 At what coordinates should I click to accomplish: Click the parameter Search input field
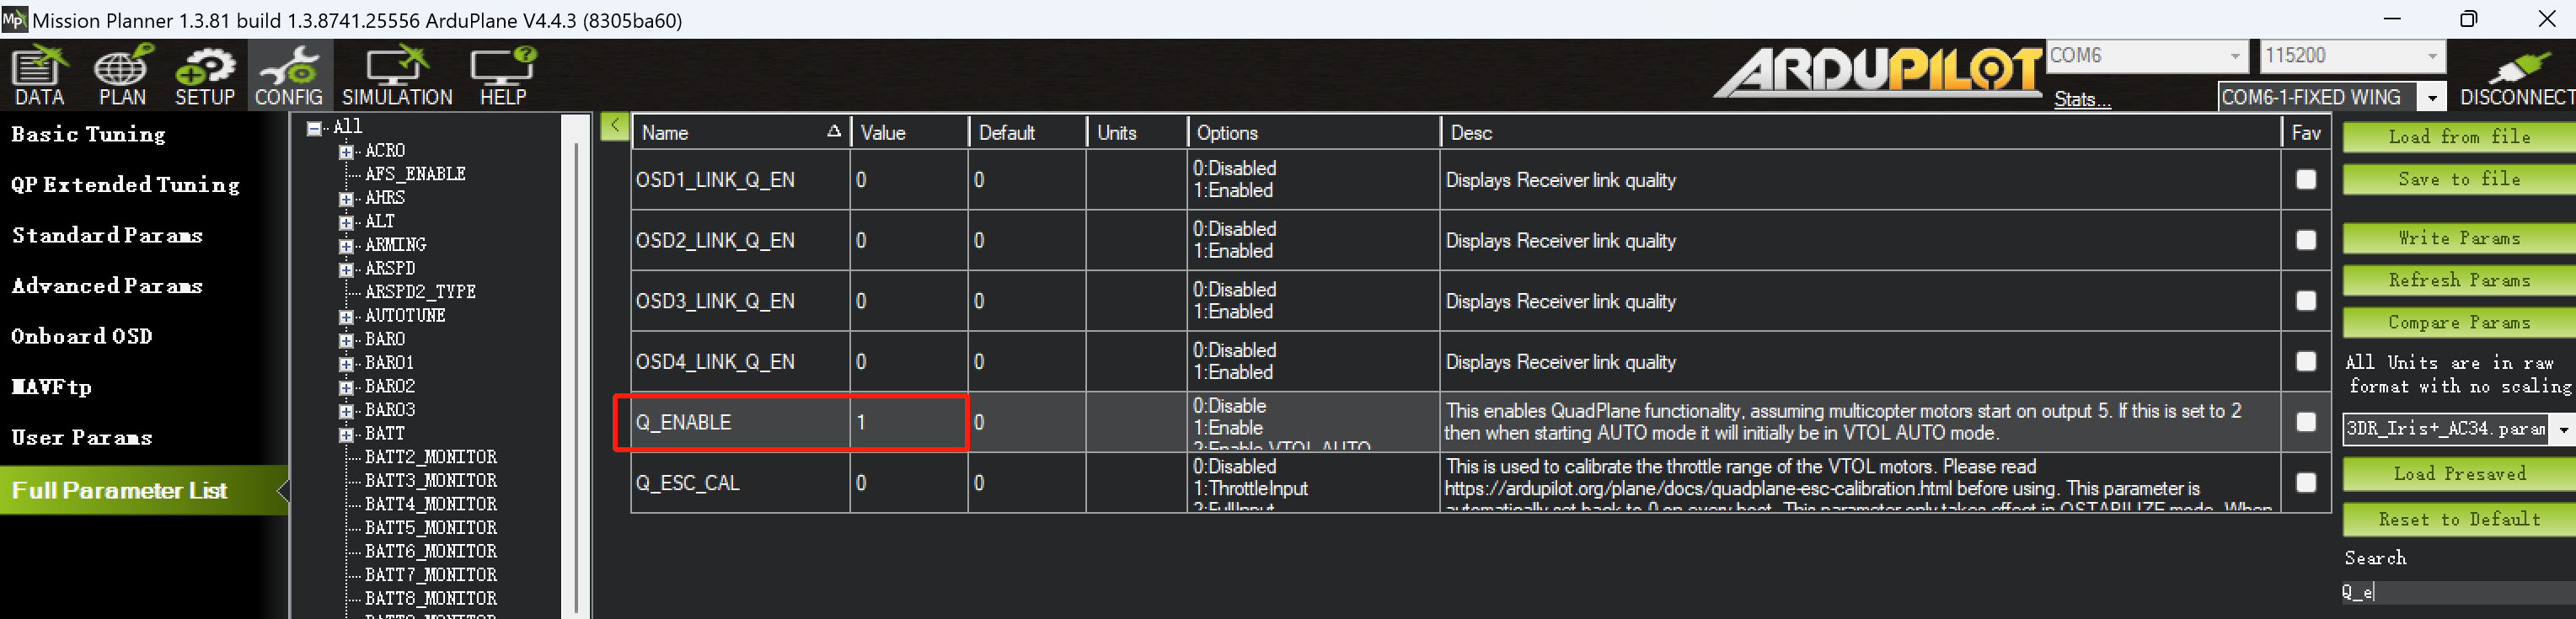(2458, 592)
